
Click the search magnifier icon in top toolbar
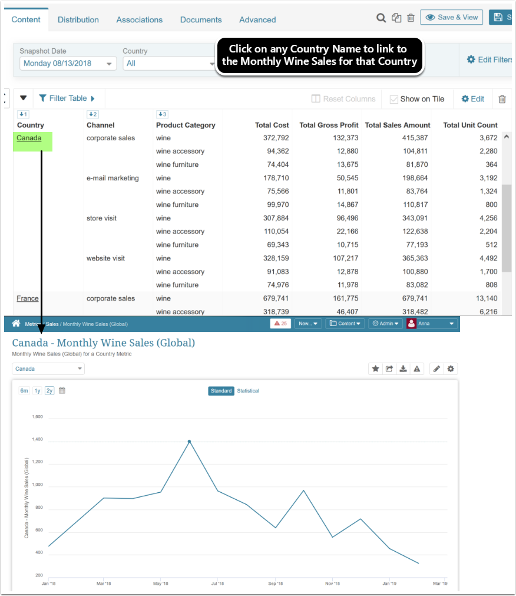tap(381, 18)
